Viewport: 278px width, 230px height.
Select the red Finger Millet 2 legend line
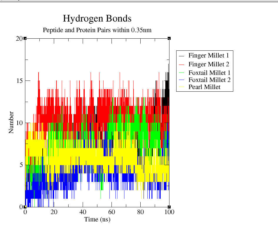coord(182,64)
